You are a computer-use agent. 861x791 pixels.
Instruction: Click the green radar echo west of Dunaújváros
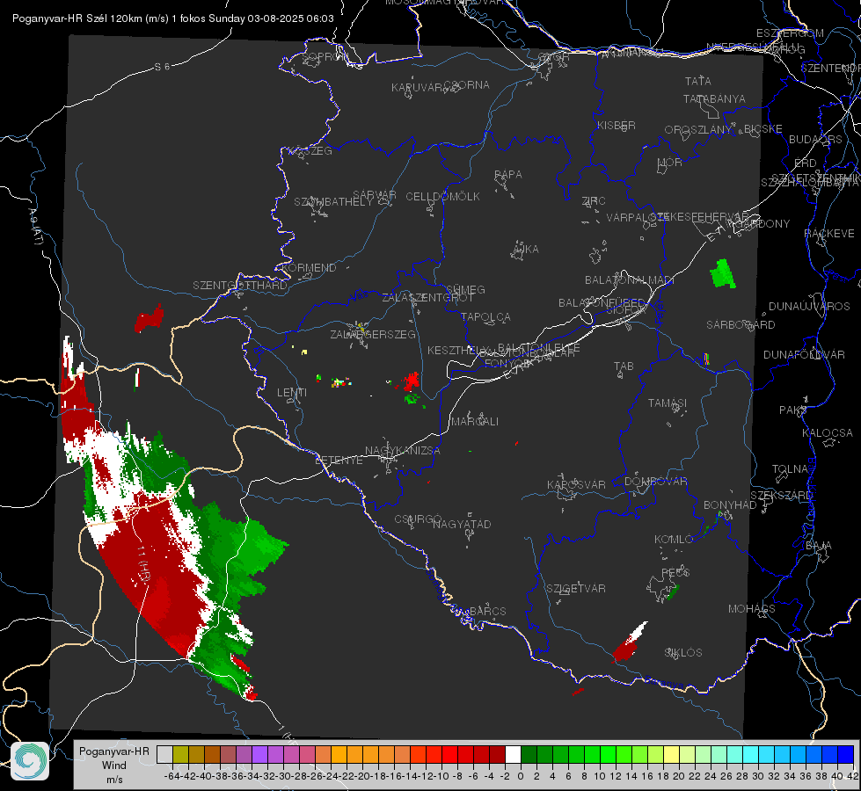point(723,273)
